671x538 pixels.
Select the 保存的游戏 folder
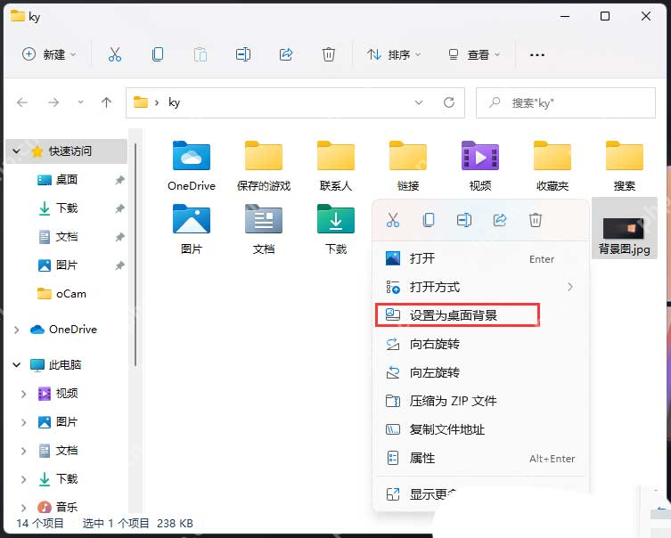(x=264, y=166)
